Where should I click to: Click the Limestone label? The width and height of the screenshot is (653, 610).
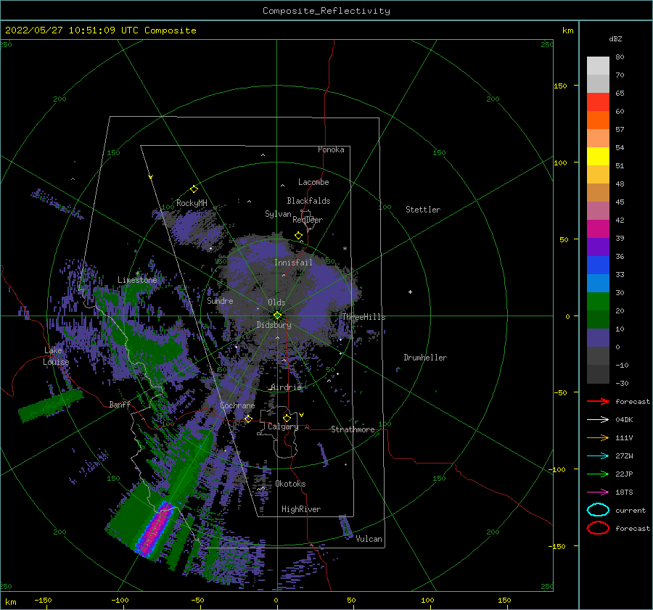point(137,280)
